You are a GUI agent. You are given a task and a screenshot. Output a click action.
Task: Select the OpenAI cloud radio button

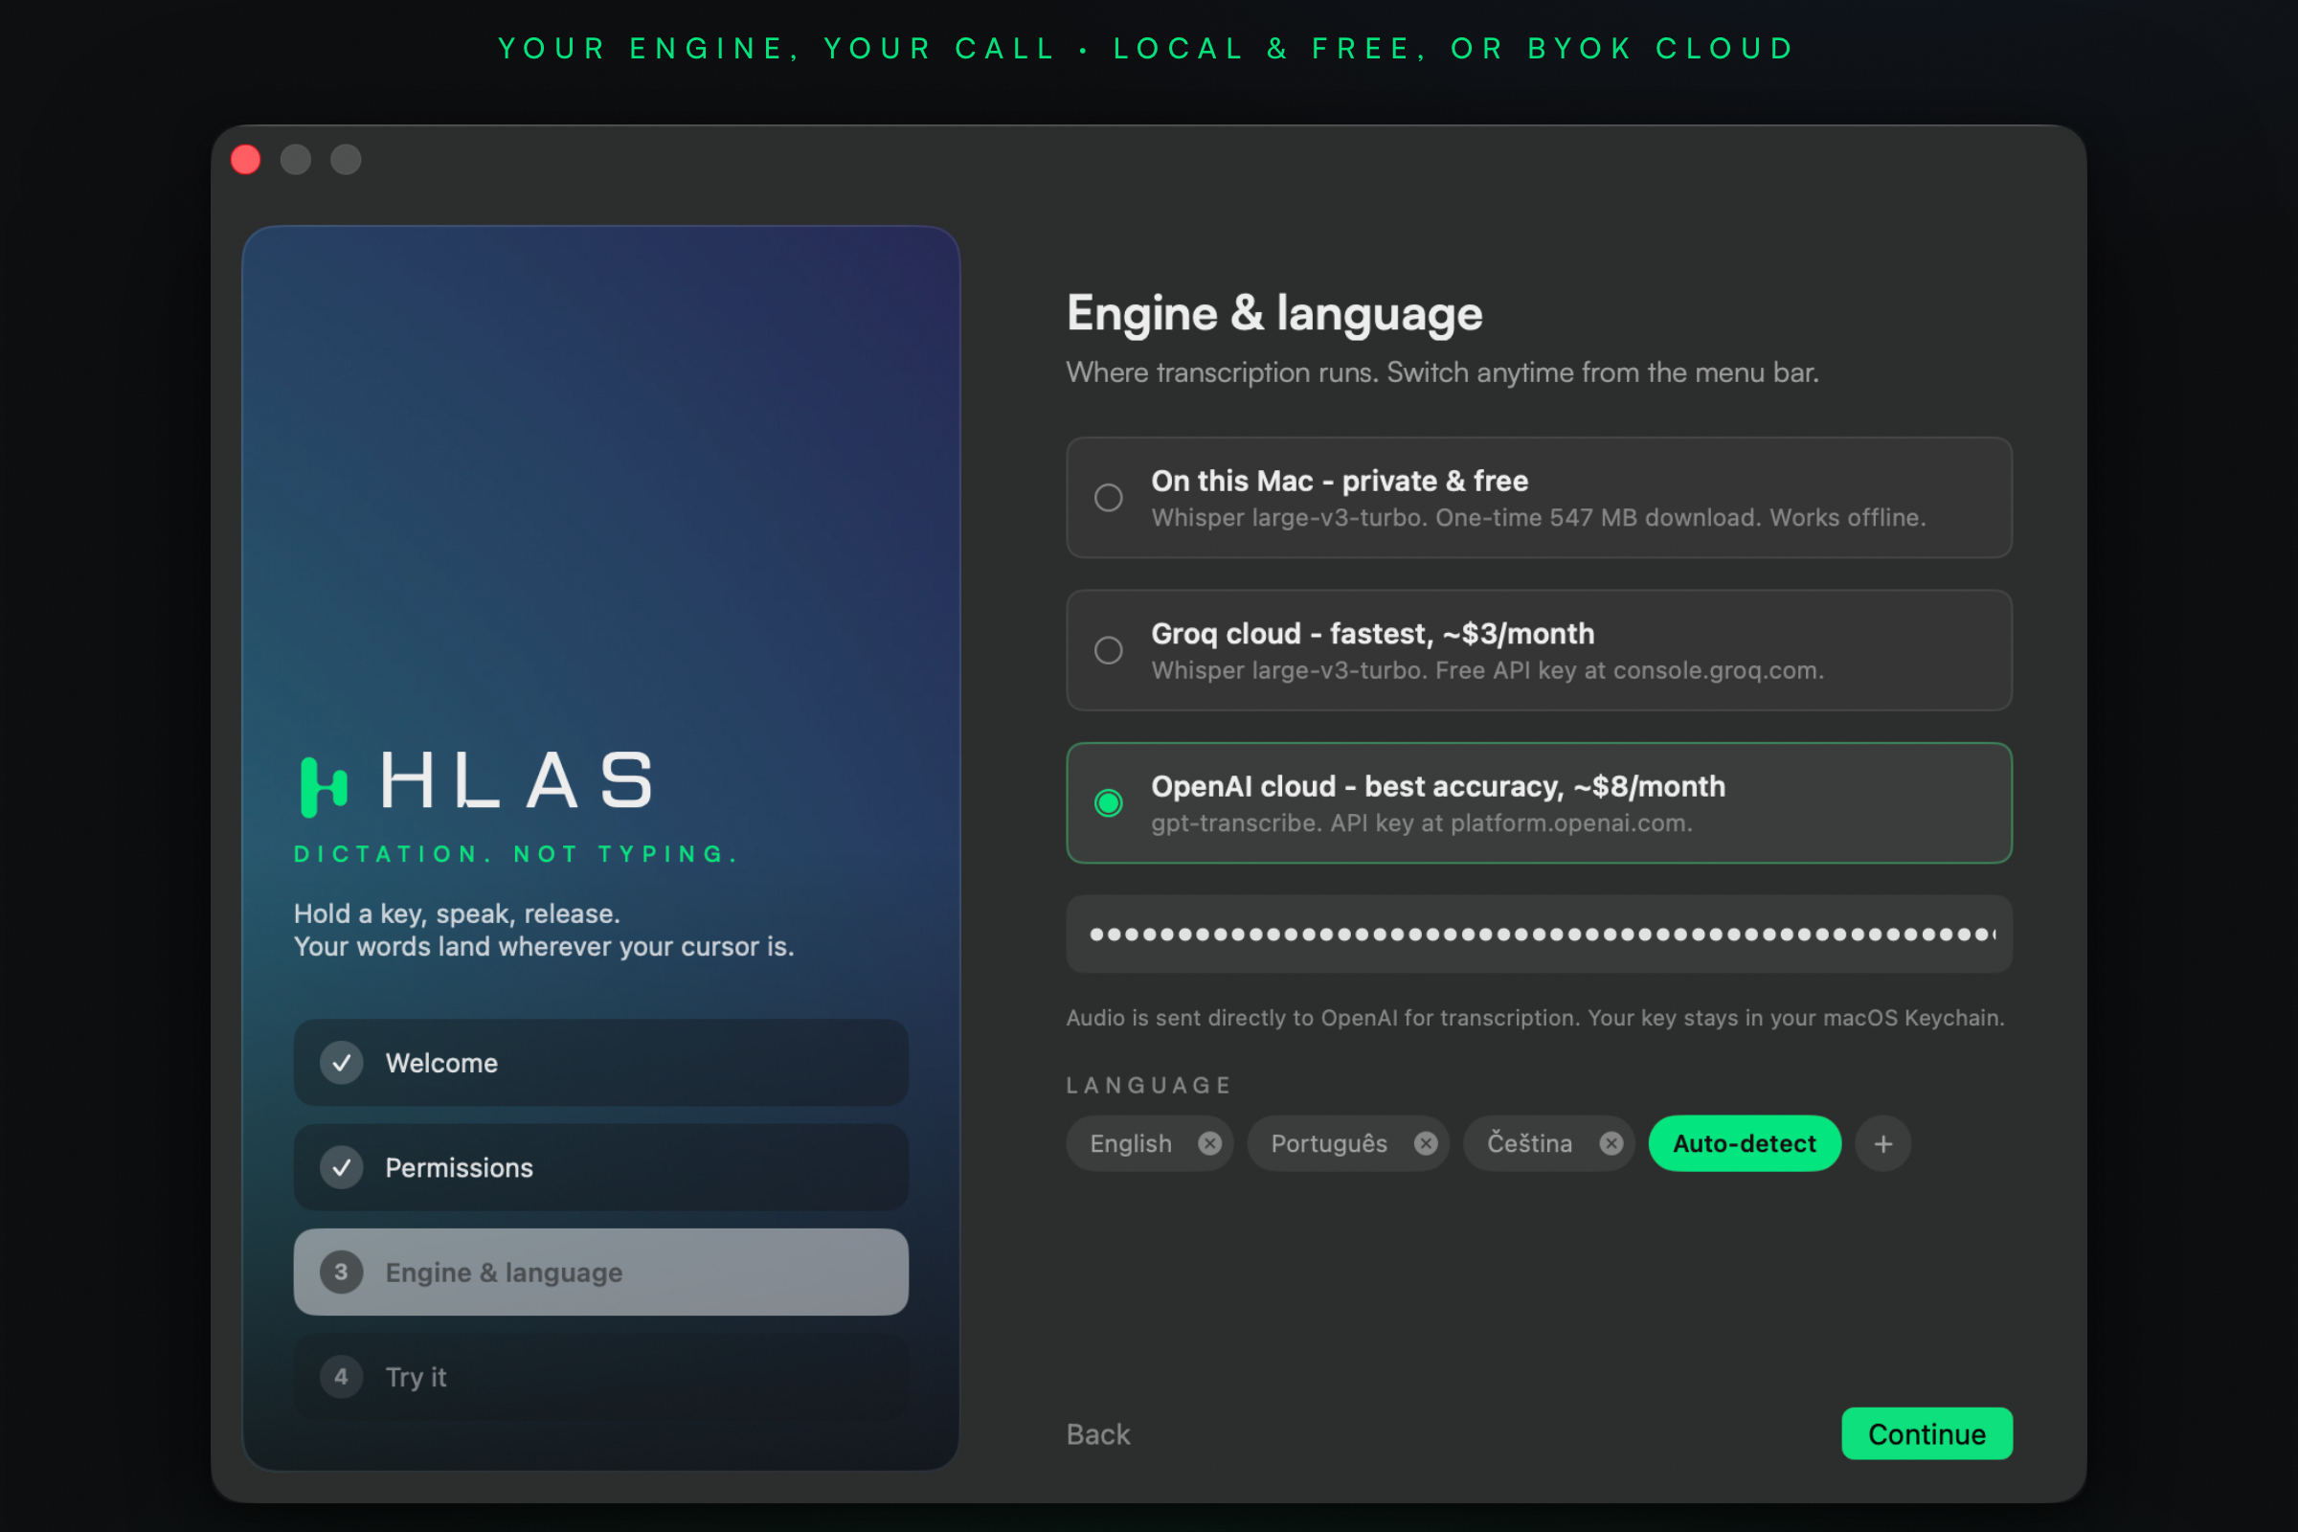point(1108,803)
